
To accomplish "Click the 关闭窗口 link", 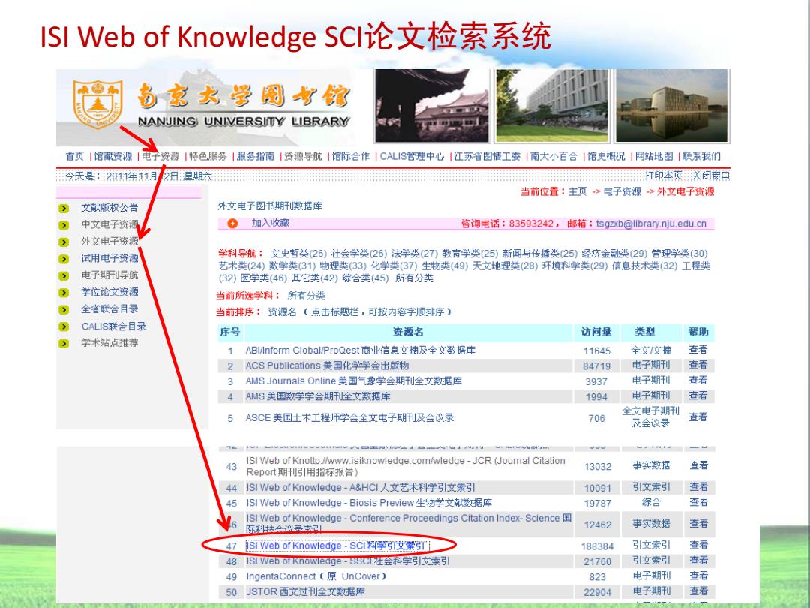I will point(711,176).
